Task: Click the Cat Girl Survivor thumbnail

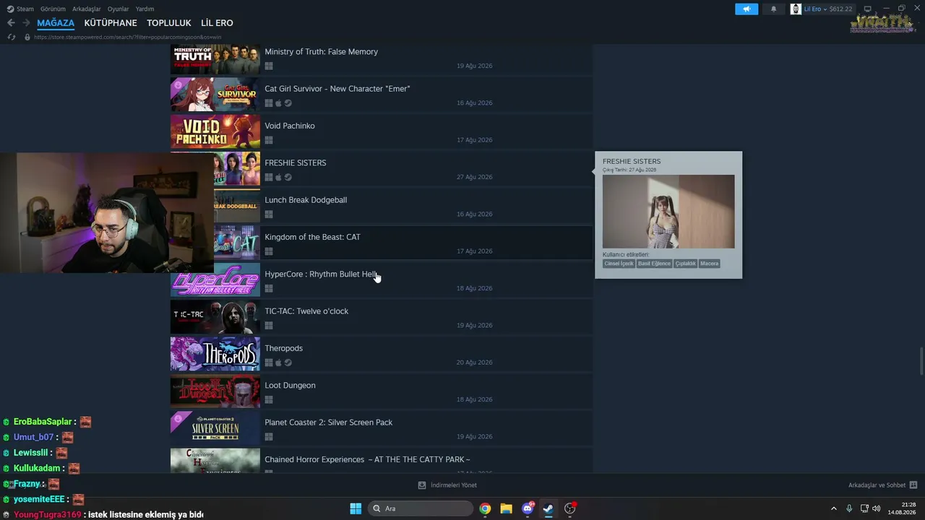Action: click(215, 95)
